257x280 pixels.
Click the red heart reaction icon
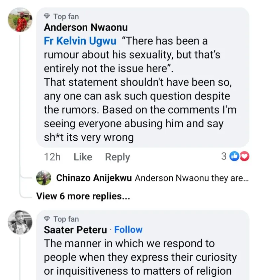pos(245,156)
